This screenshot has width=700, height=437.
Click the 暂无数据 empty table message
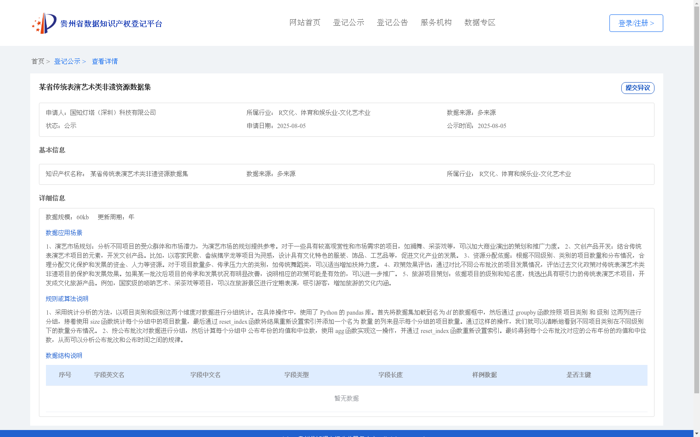pos(346,399)
